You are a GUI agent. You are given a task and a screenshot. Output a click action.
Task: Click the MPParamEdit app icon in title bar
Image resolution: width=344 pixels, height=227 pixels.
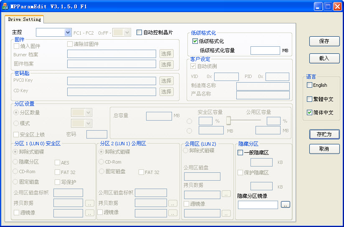[5, 6]
